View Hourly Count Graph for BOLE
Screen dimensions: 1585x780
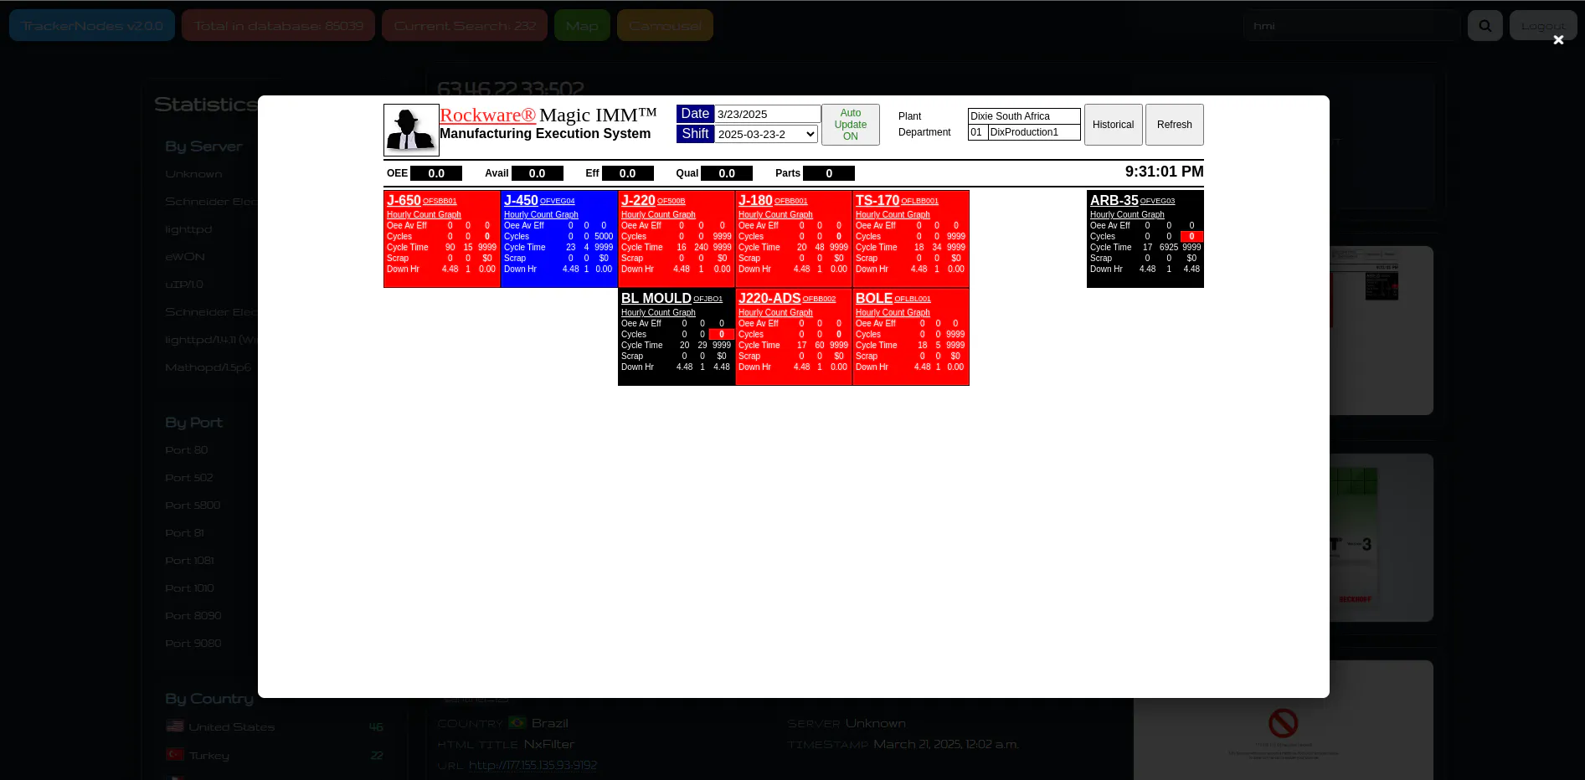tap(893, 313)
